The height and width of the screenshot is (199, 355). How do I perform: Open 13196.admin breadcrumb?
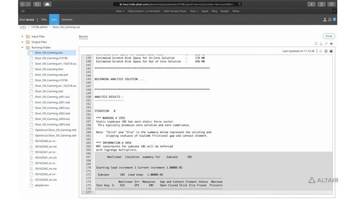(39, 27)
